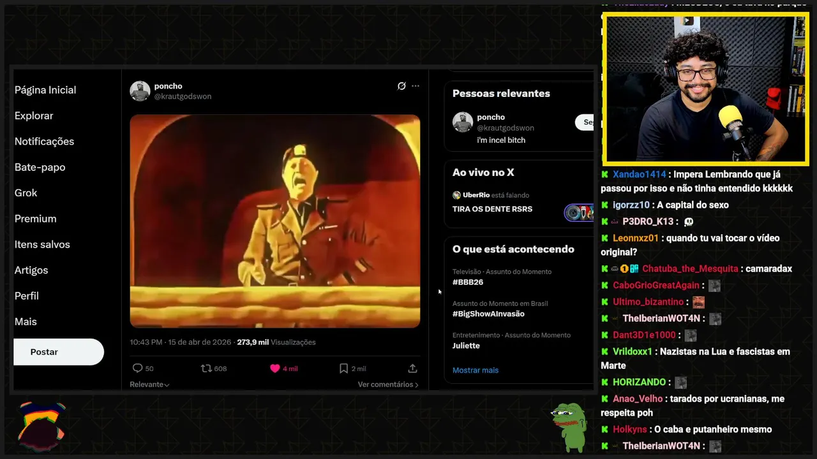
Task: Click the emote posted by Ultimo_bizantino
Action: [698, 302]
